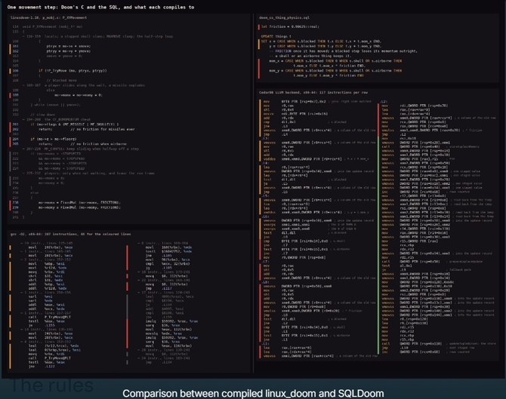Image resolution: width=506 pixels, height=399 pixels.
Task: Expand folded lines 194-200 'the CF_NOMOMENTUM cheat'
Action: pos(57,120)
